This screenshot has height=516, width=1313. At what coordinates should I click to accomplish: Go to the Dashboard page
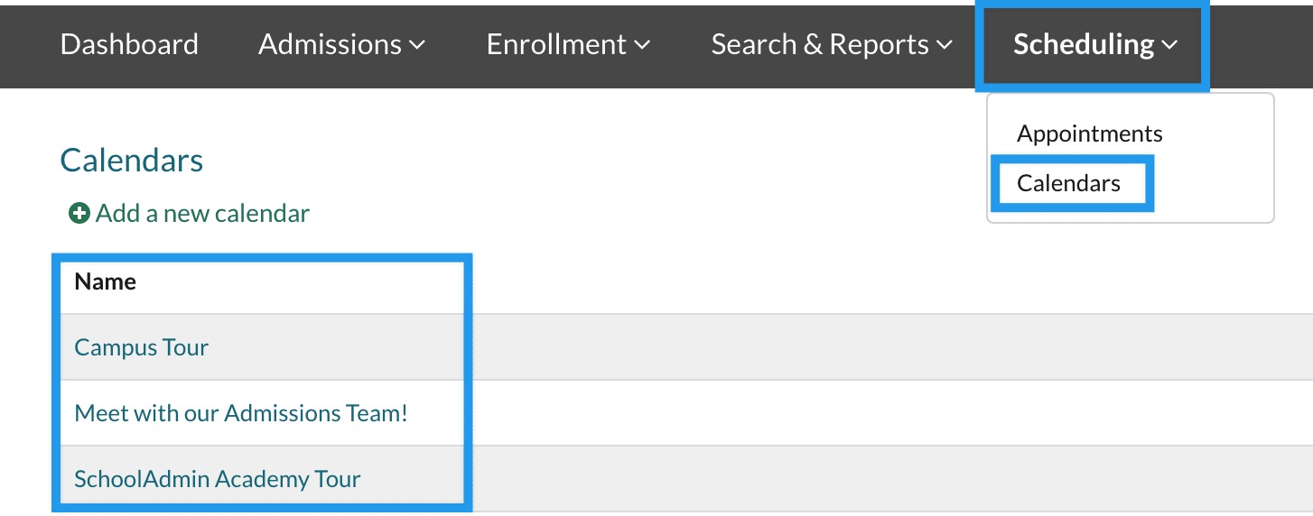pos(129,44)
